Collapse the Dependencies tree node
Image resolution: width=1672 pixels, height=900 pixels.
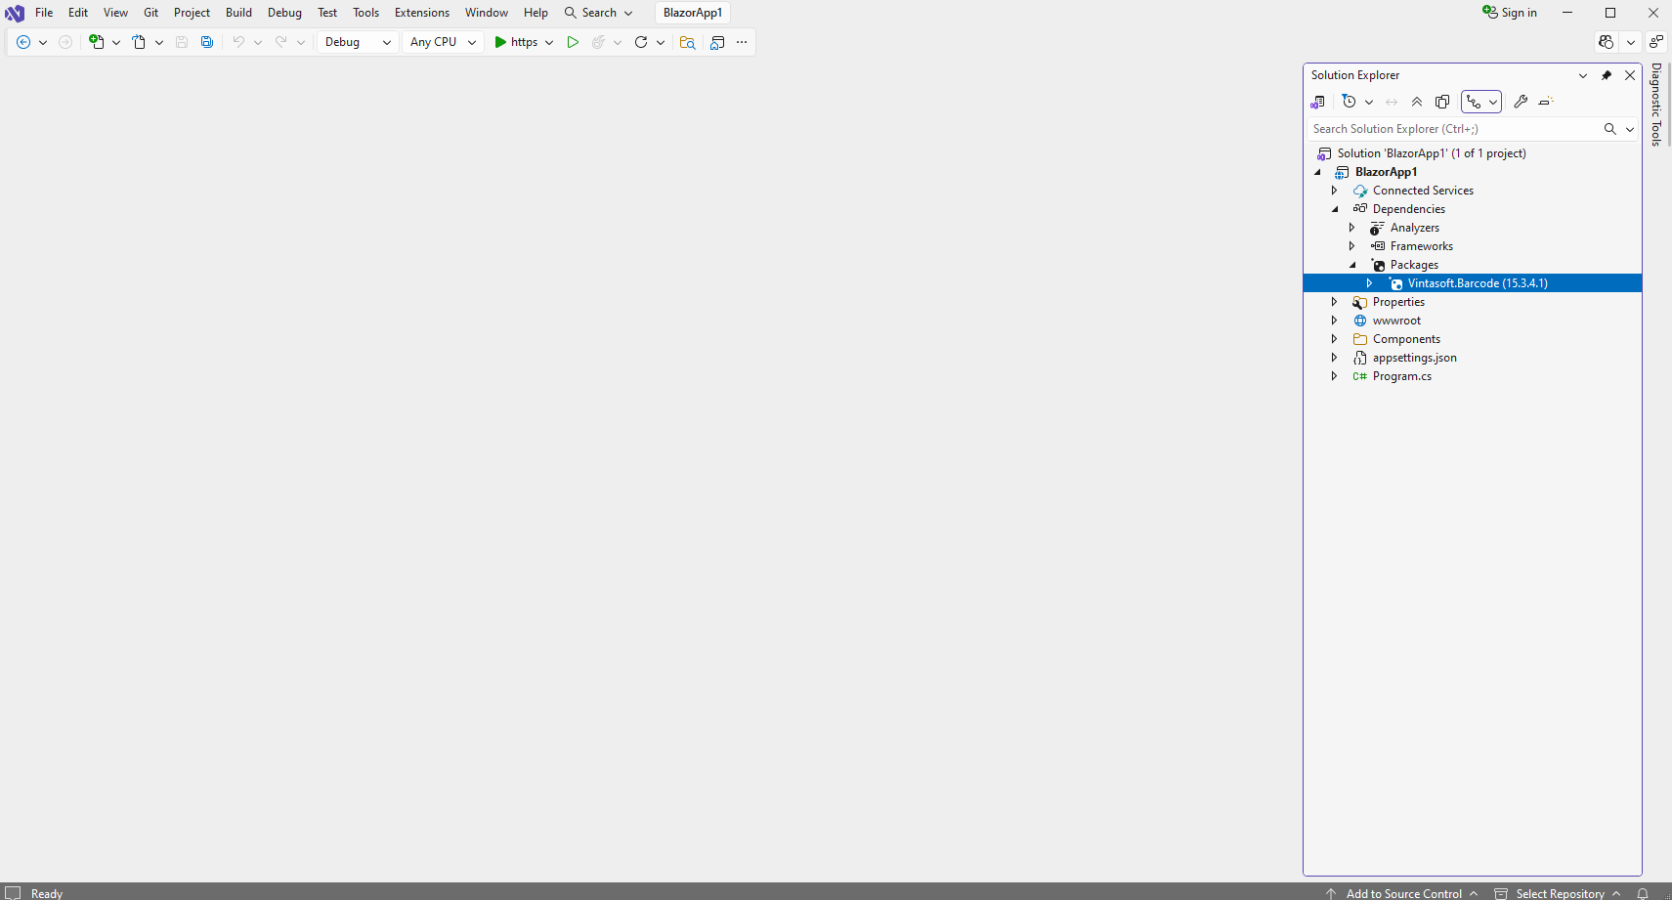[1335, 209]
